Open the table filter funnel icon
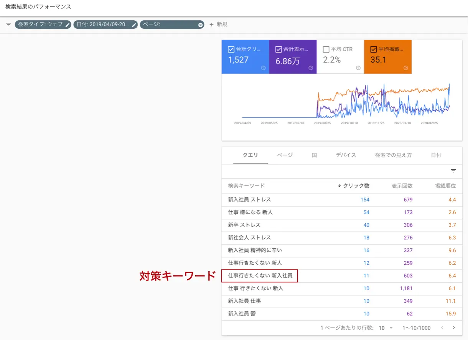This screenshot has width=468, height=340. point(453,171)
